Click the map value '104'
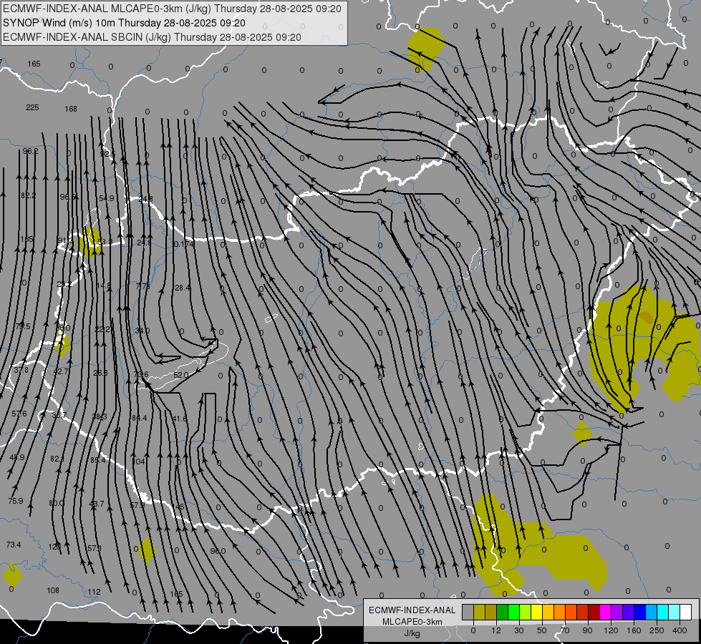Viewport: 701px width, 644px height. click(139, 462)
